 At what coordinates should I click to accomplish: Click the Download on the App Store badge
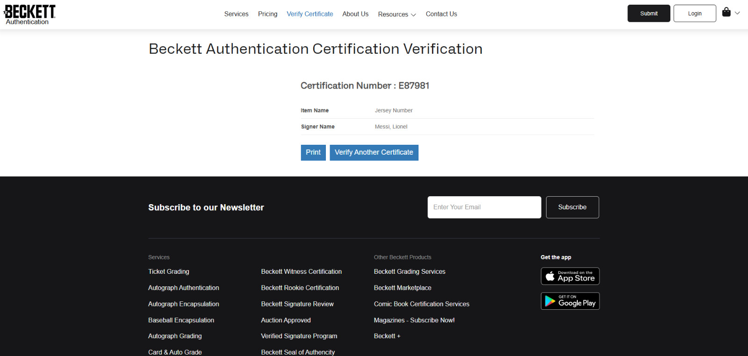click(570, 276)
